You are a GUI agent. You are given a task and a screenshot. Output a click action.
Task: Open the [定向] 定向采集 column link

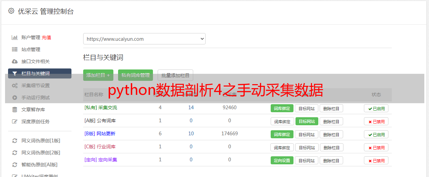pos(101,160)
